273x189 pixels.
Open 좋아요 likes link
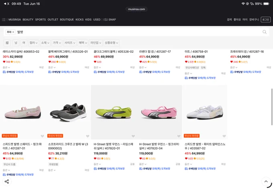pos(237,20)
